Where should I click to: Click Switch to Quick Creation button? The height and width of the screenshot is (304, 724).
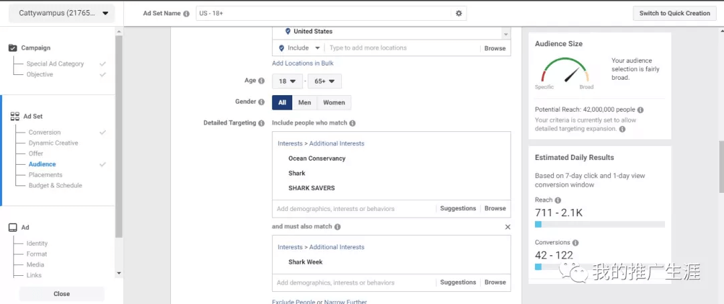674,13
